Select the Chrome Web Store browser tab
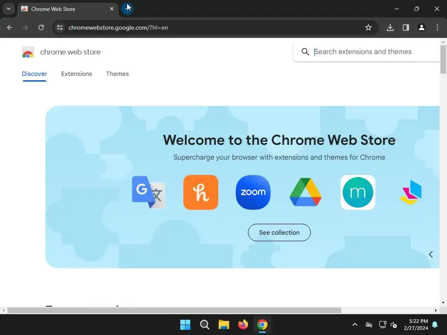447x335 pixels. click(68, 9)
